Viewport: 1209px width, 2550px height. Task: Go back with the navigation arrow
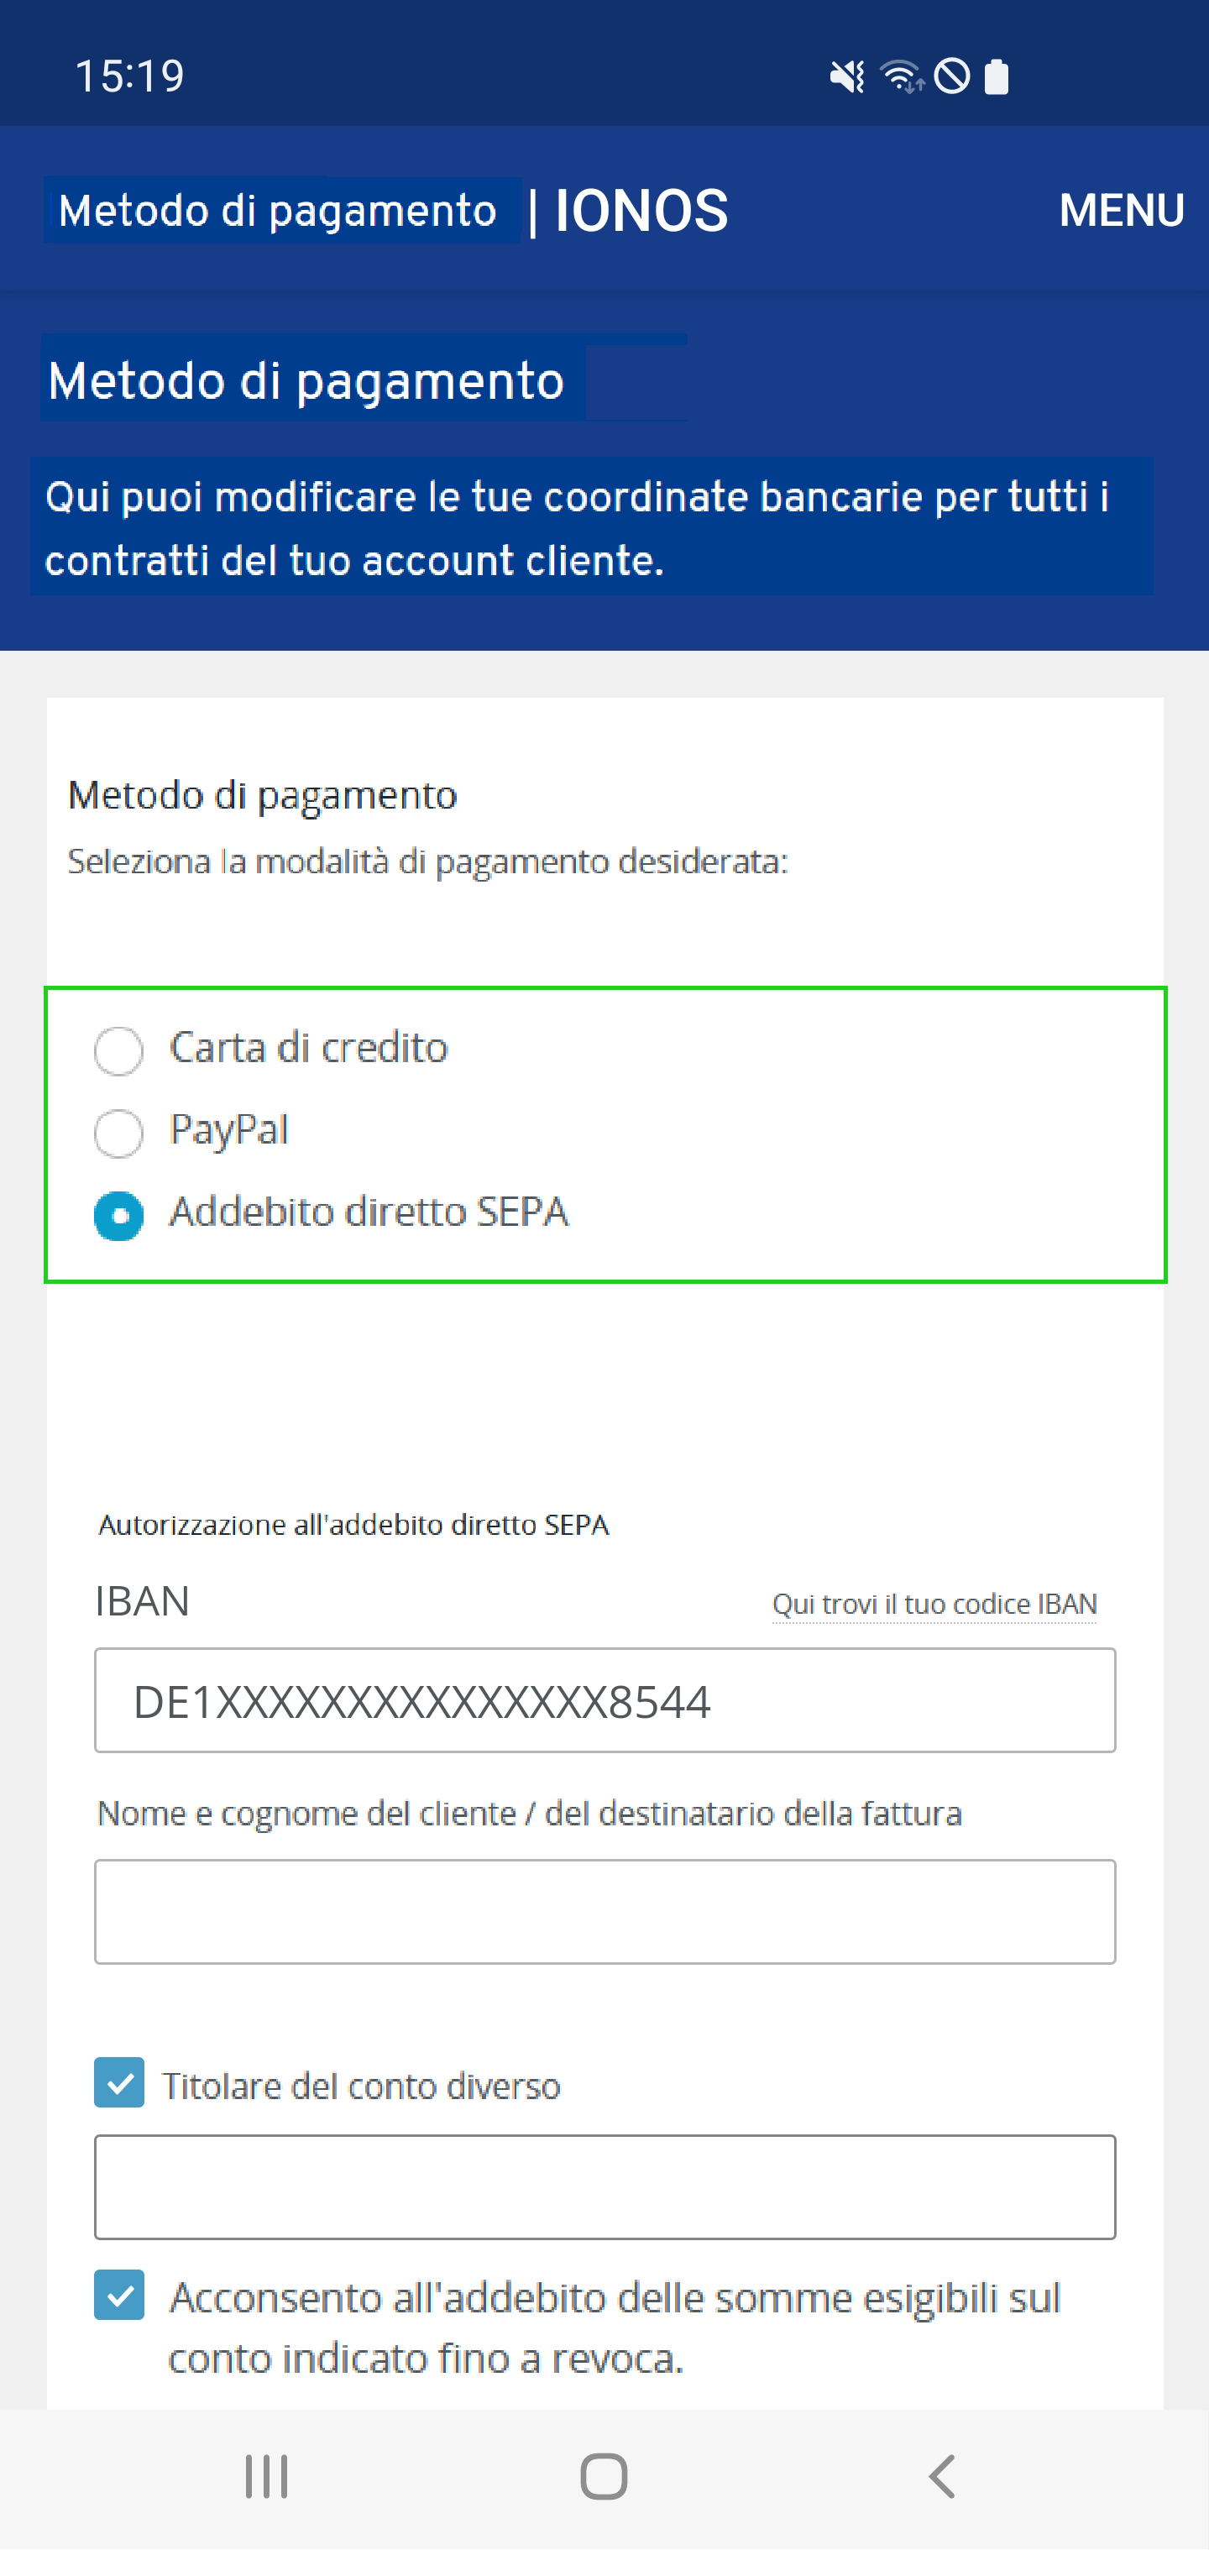(942, 2476)
